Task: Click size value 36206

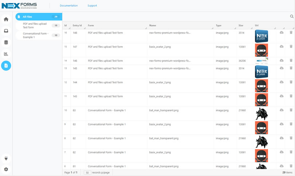Action: (x=242, y=61)
